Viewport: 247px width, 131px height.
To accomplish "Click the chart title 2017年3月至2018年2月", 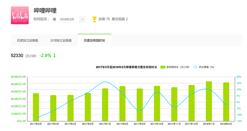I will (127, 67).
